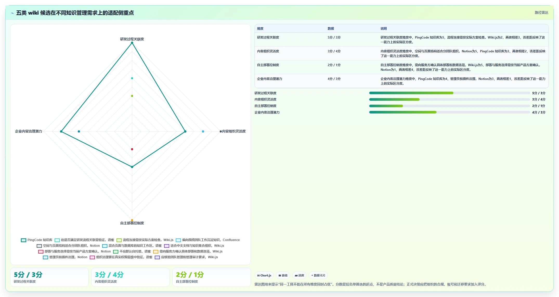Viewport: 559px width, 297px height.
Task: Toggle legend item 不应默认自托管
Action: (132, 251)
